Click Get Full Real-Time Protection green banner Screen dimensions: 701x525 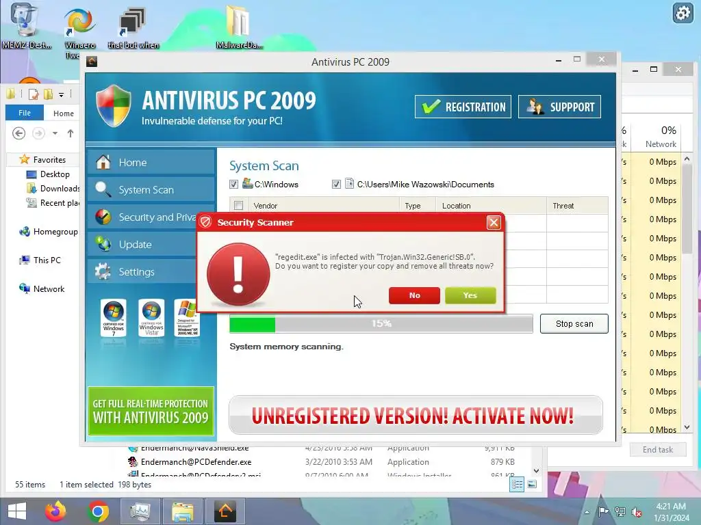(x=151, y=411)
